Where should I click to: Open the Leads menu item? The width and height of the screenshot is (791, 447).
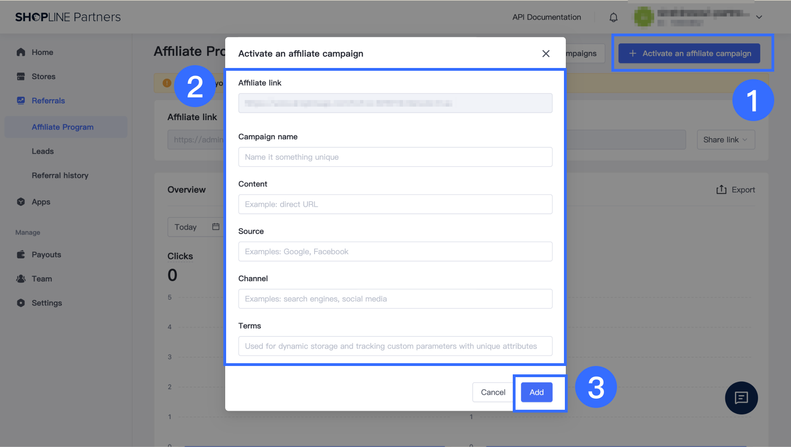coord(43,151)
